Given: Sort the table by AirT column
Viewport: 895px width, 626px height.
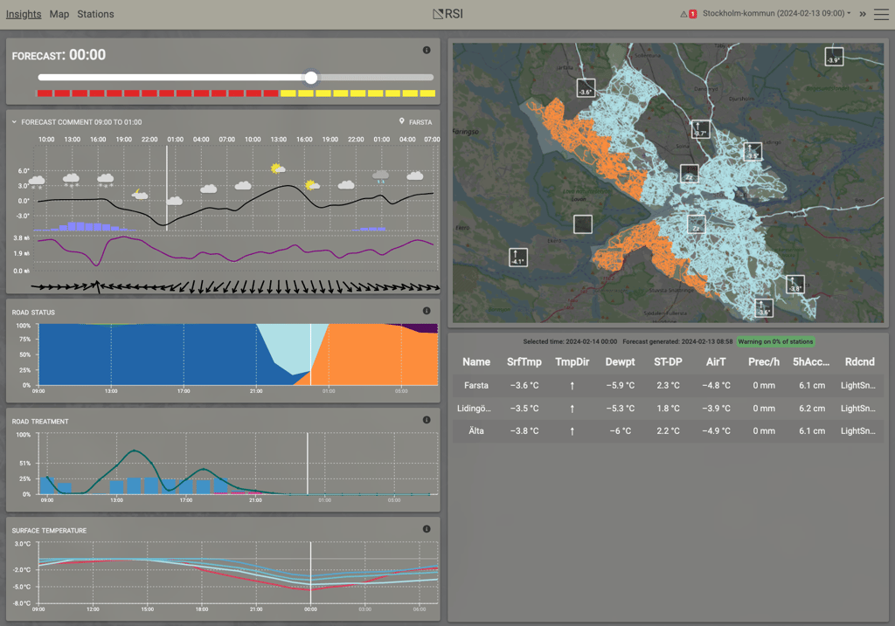Looking at the screenshot, I should click(716, 362).
